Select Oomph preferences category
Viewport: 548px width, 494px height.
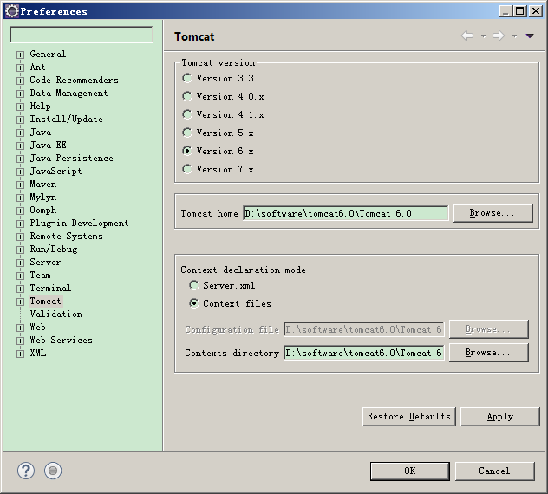pyautogui.click(x=43, y=210)
